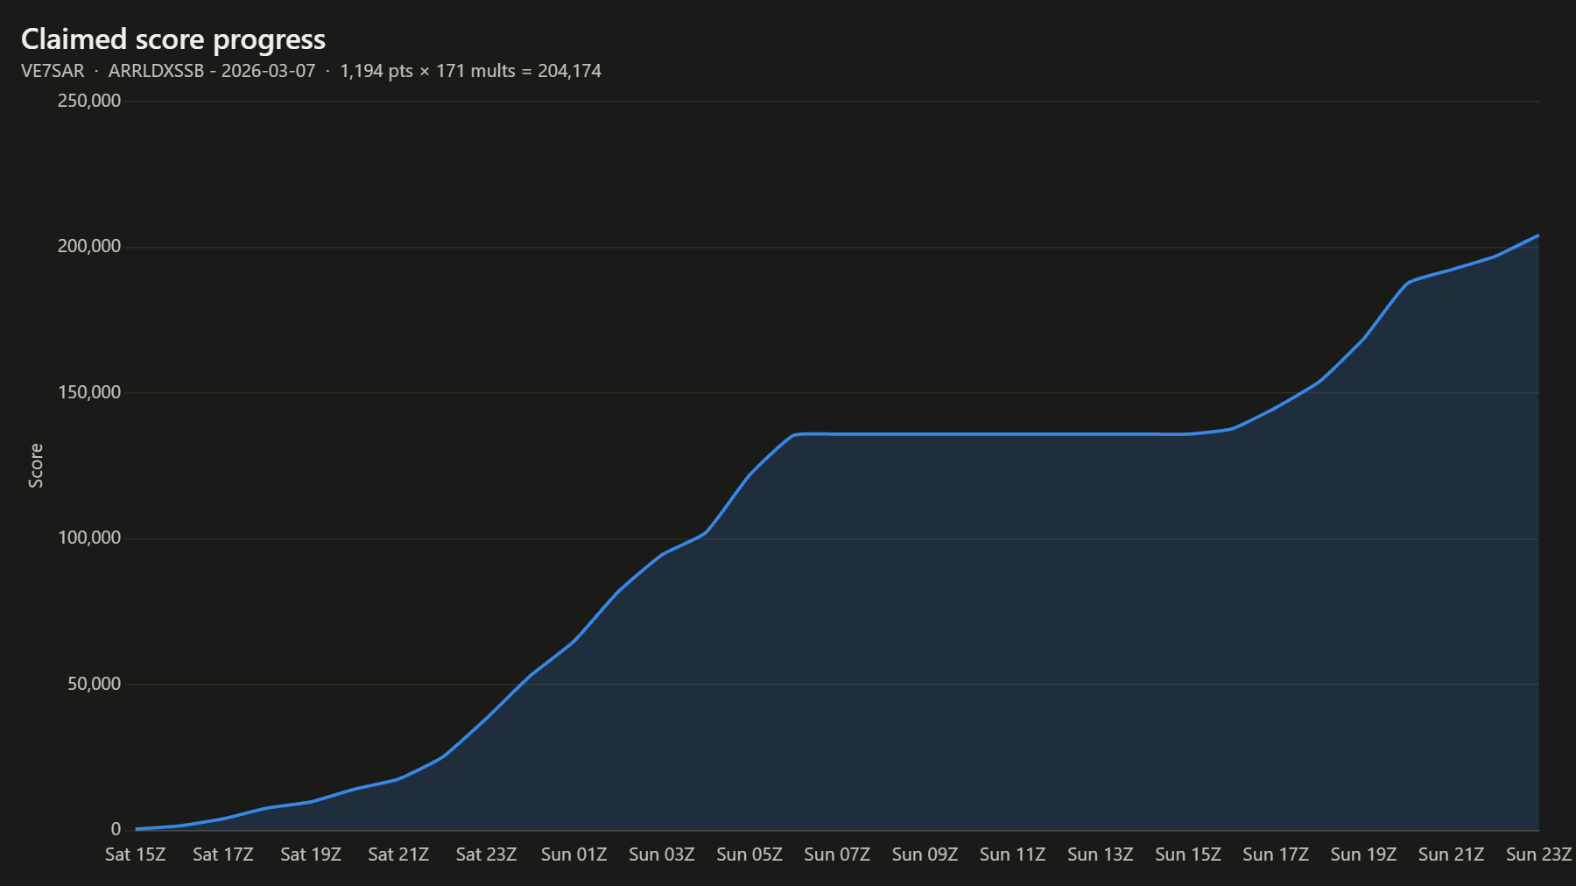Image resolution: width=1576 pixels, height=886 pixels.
Task: Click the 'Sat 15Z' x-axis tick label
Action: (x=136, y=854)
